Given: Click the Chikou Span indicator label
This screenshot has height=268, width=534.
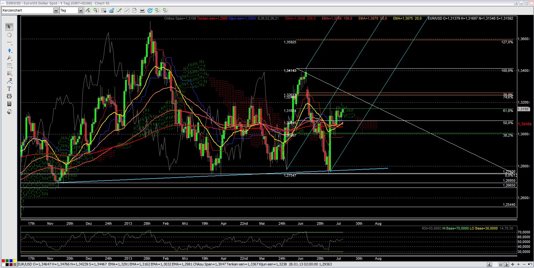Looking at the screenshot, I should click(180, 18).
